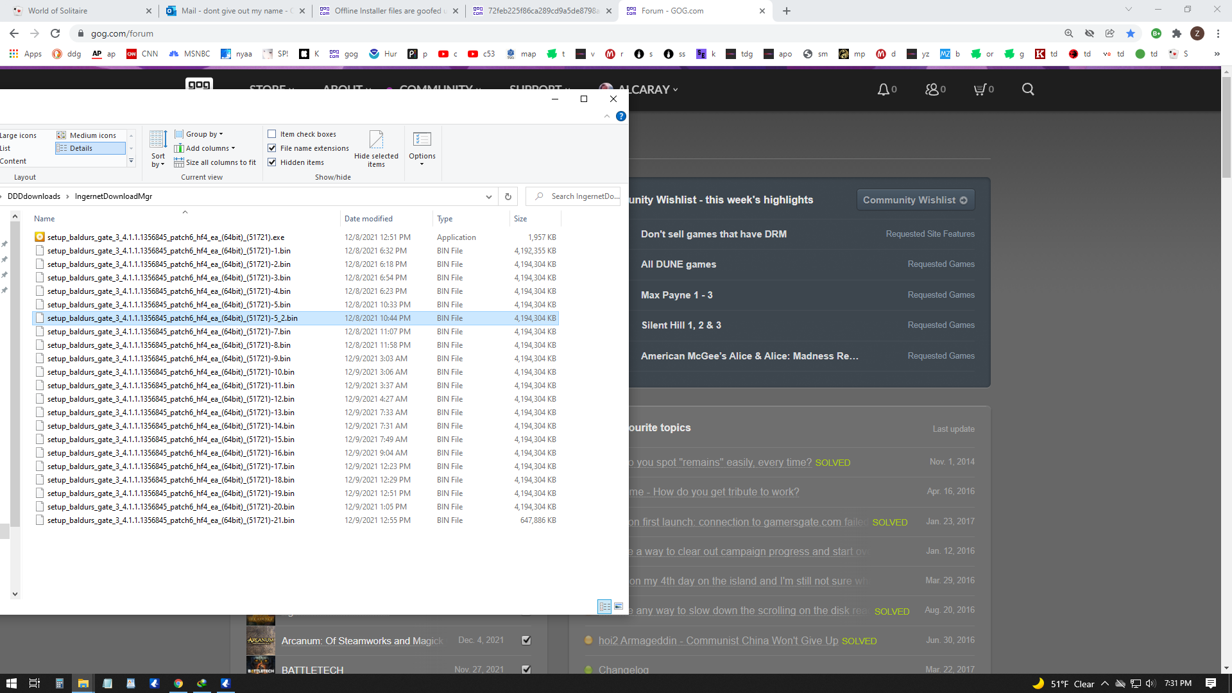Collapse the Explorer ribbon chevron

coord(607,116)
